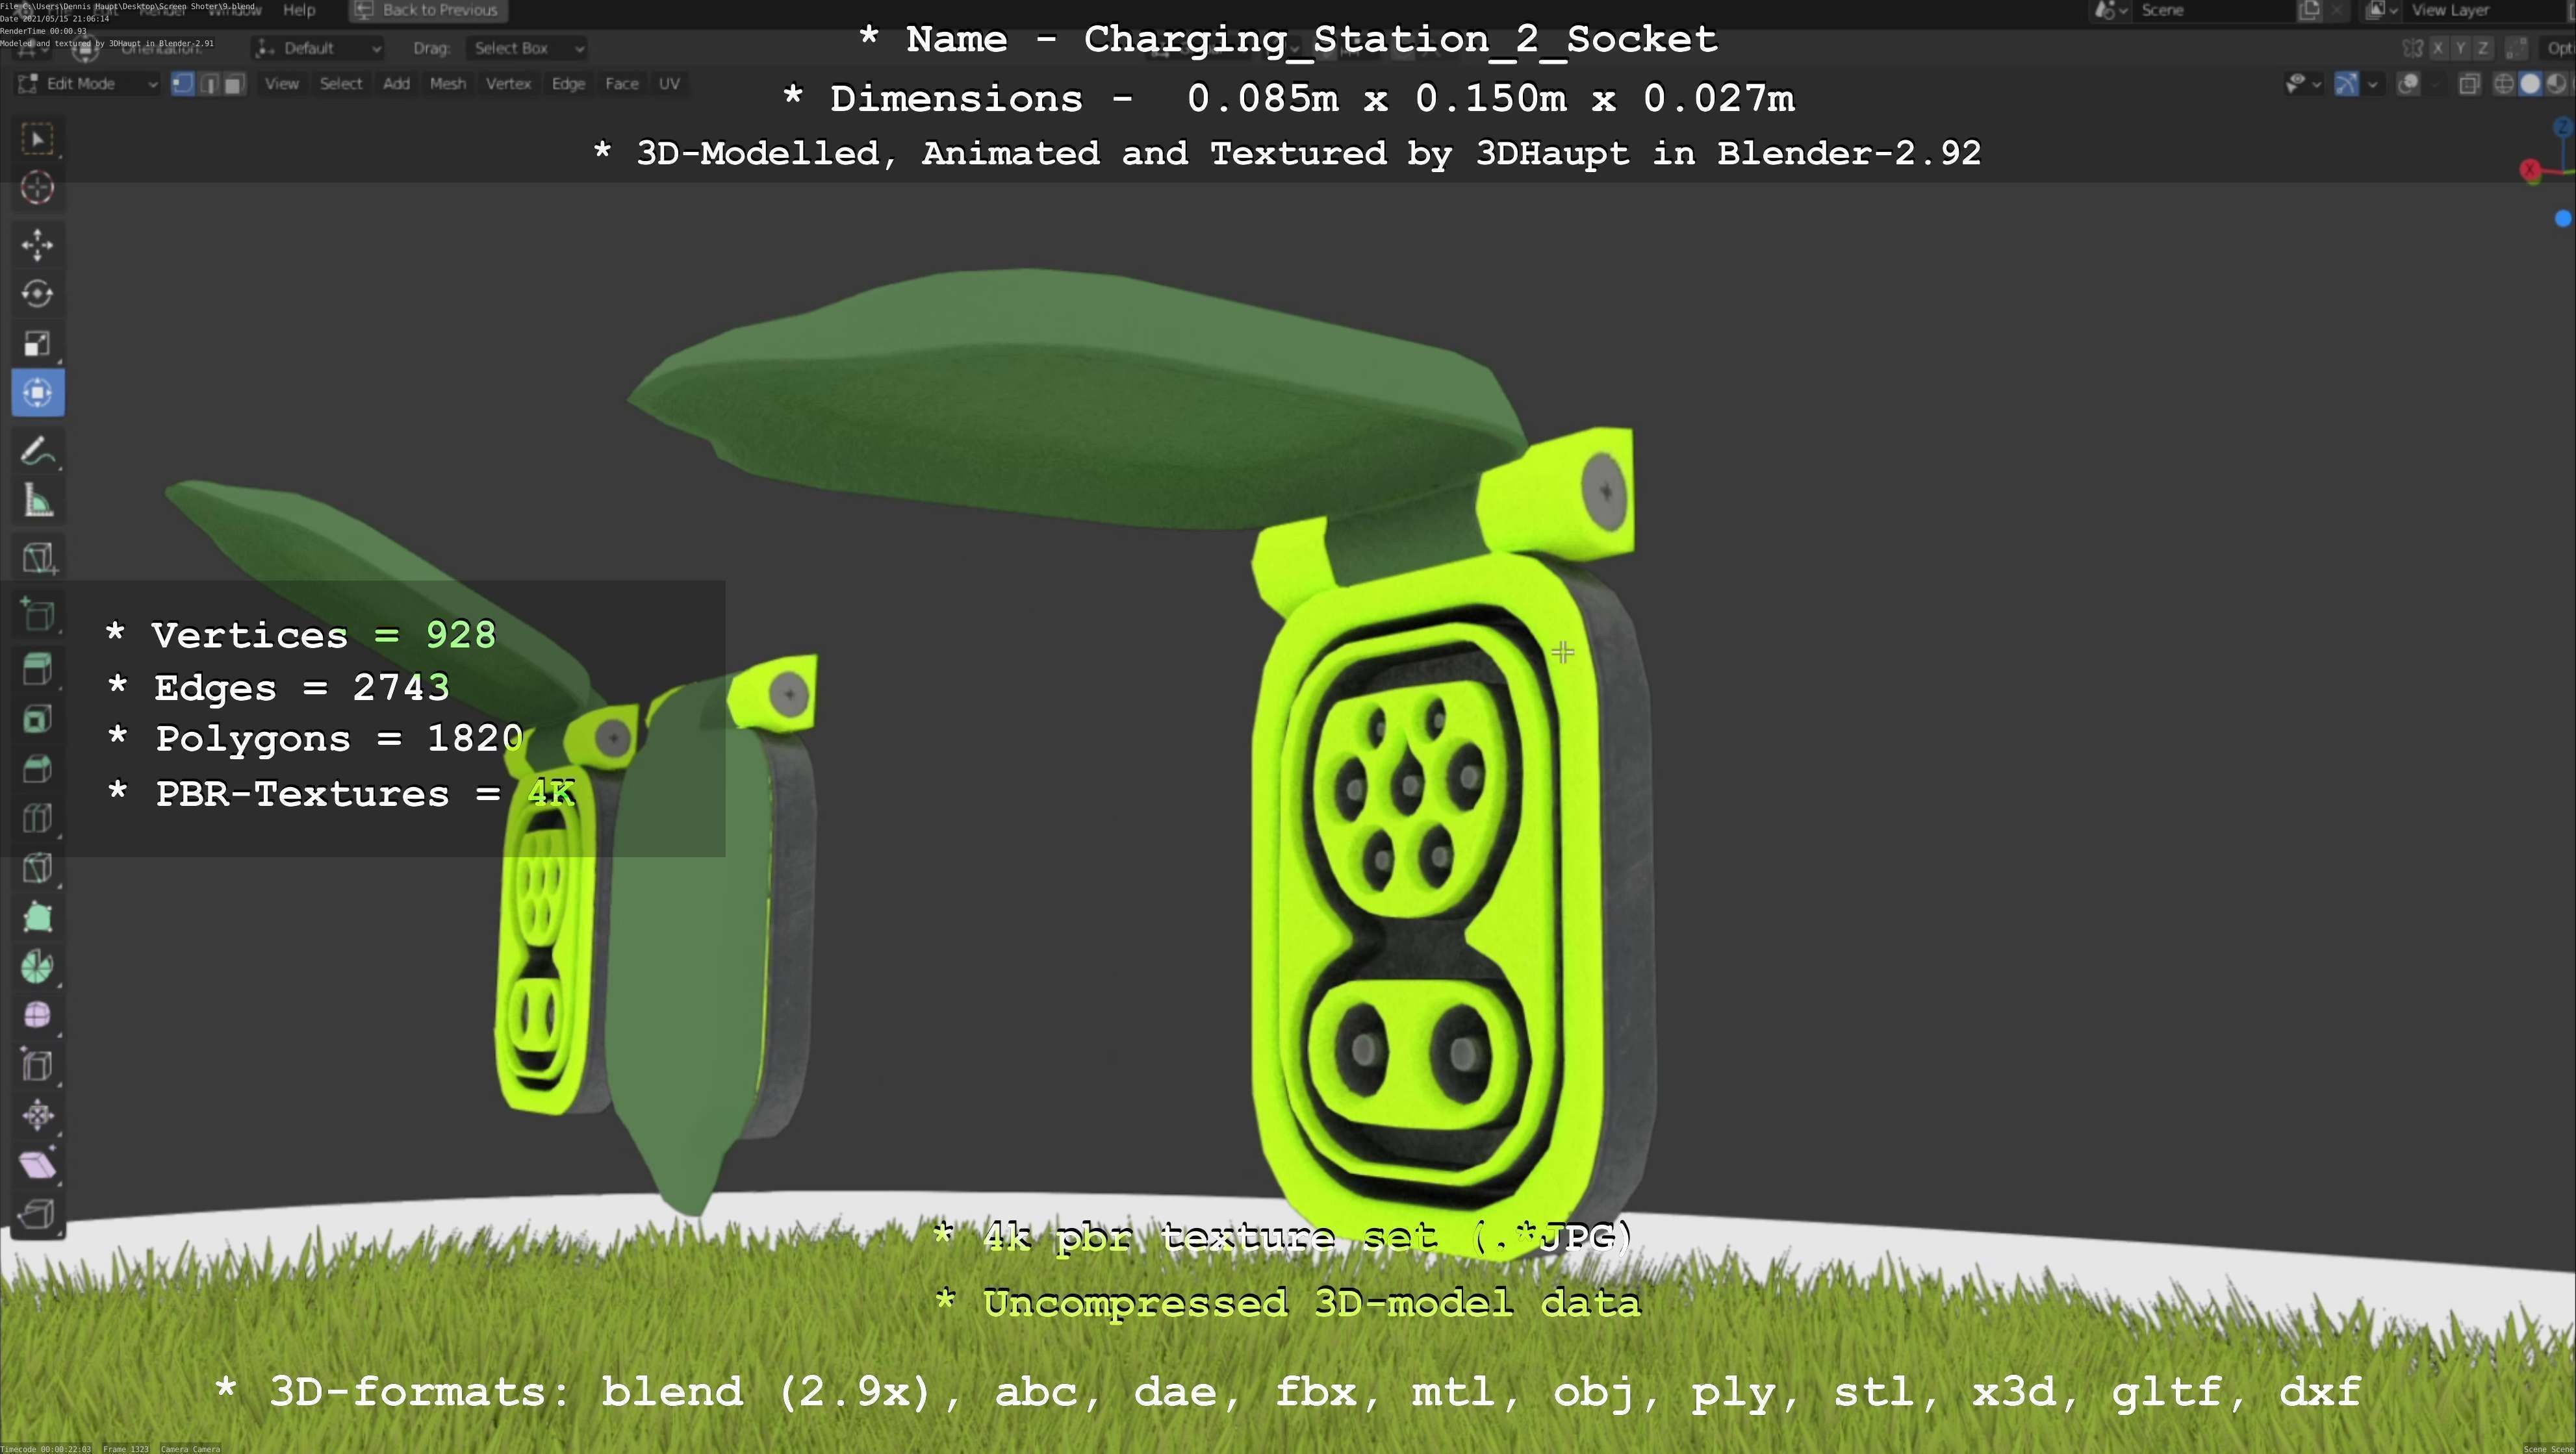Choose the Poly Build tool
Viewport: 2576px width, 1454px height.
38,916
